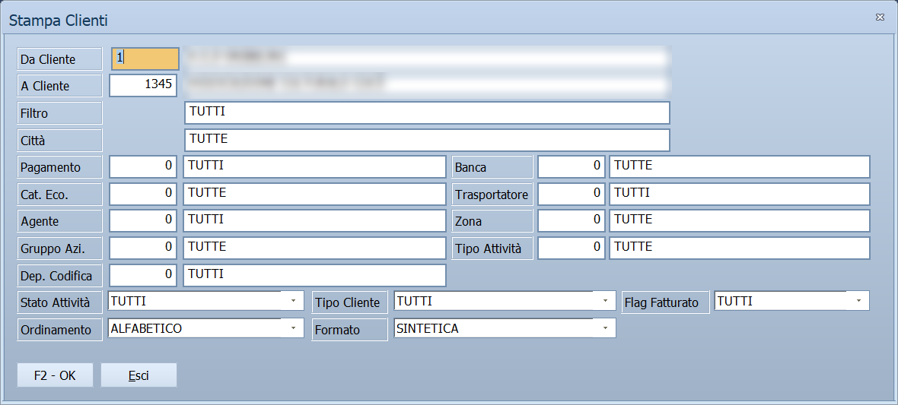Click the Flag Fatturato label

(x=665, y=302)
